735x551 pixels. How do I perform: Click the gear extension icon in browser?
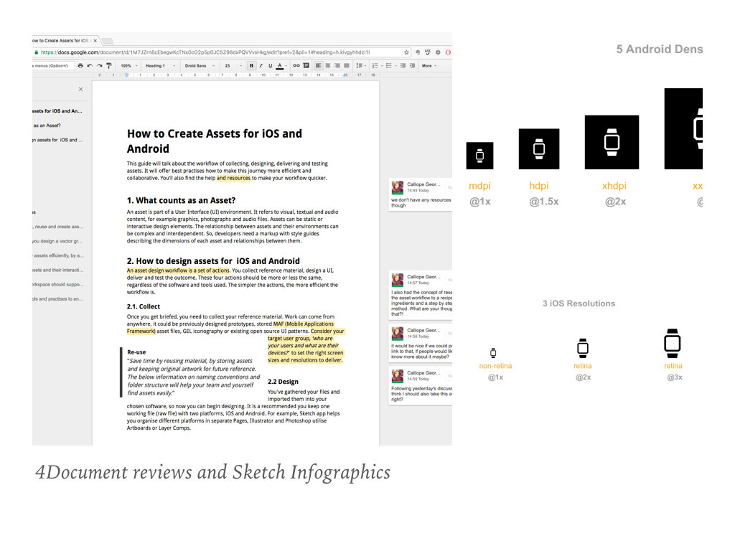click(438, 52)
